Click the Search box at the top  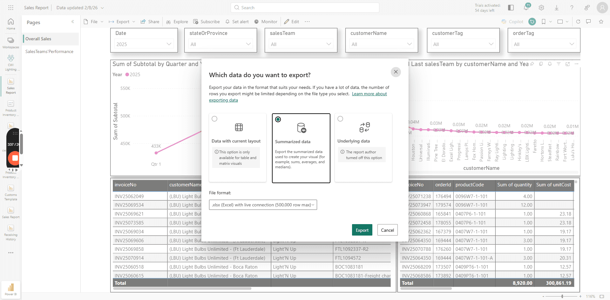click(x=305, y=8)
